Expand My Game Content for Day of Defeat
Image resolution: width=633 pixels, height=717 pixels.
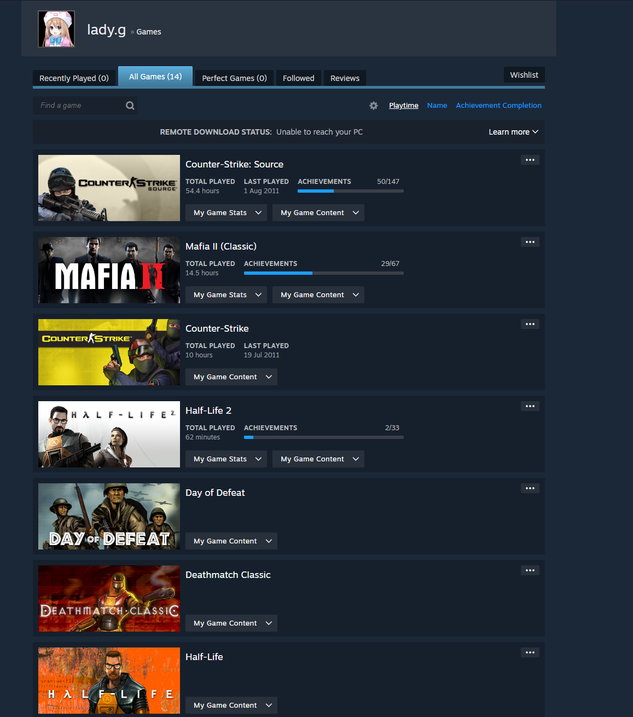click(x=231, y=541)
